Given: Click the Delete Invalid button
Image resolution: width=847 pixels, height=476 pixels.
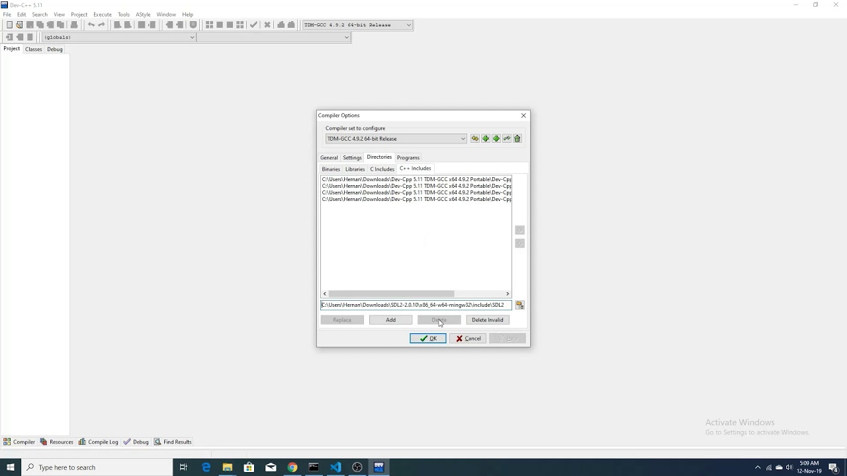Looking at the screenshot, I should 487,320.
